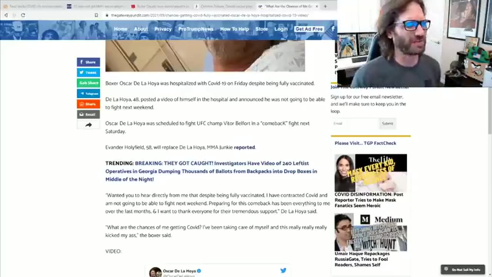The width and height of the screenshot is (492, 277).
Task: Switch to the second browser tab
Action: 95,6
